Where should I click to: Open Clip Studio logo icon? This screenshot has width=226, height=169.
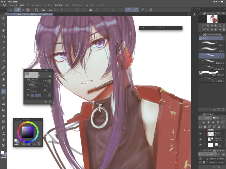click(4, 5)
